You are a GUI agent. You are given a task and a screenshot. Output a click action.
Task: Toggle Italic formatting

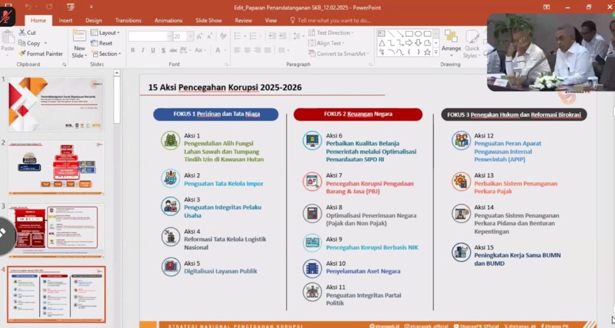click(143, 50)
